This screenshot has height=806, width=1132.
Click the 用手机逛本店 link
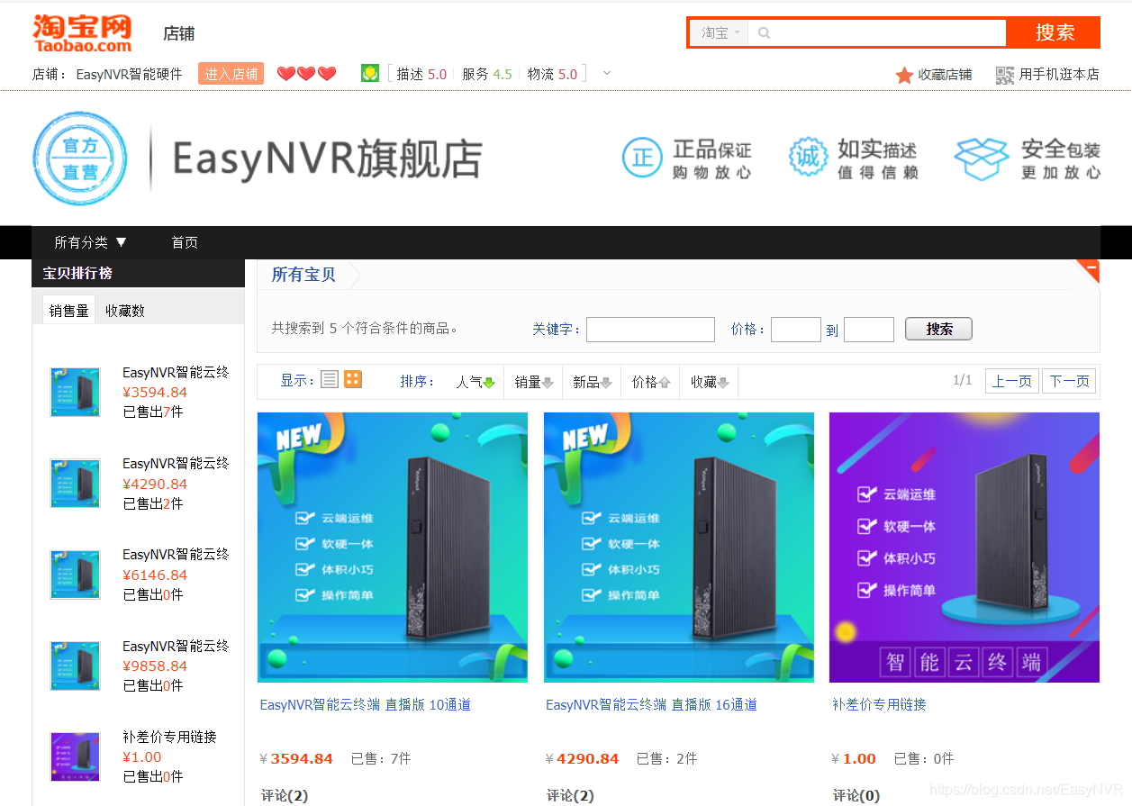pyautogui.click(x=1059, y=75)
